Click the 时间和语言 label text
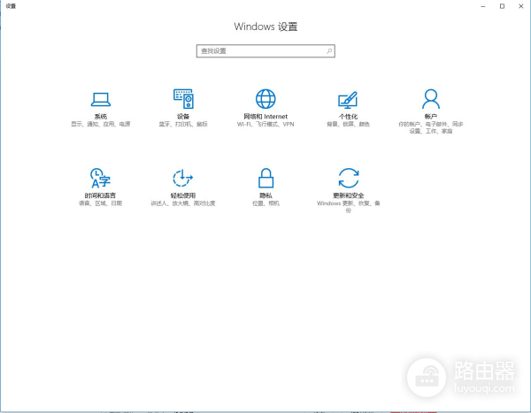This screenshot has height=413, width=531. pos(100,195)
